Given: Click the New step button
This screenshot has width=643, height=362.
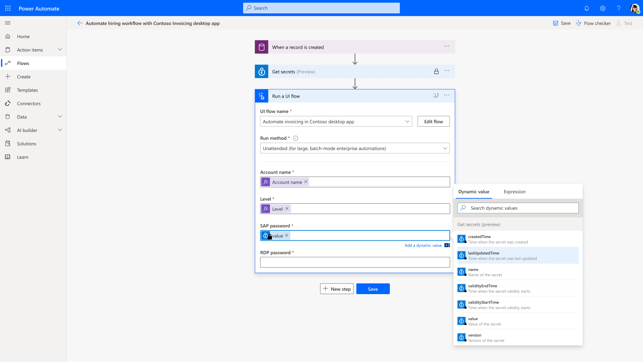Looking at the screenshot, I should tap(337, 289).
